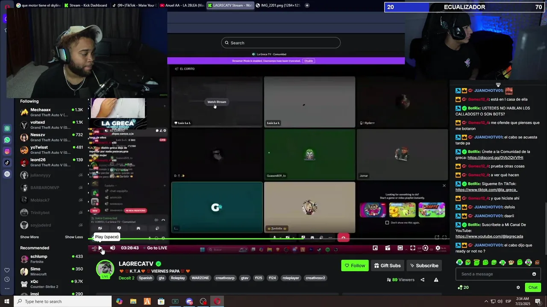Open the notification center icon
This screenshot has width=547, height=307.
click(x=538, y=301)
